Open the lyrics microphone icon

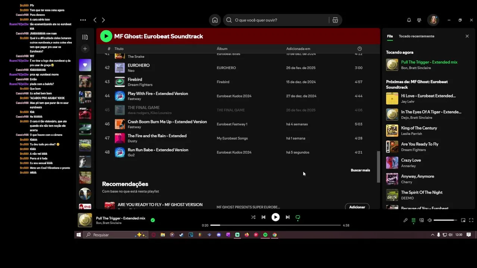click(405, 220)
